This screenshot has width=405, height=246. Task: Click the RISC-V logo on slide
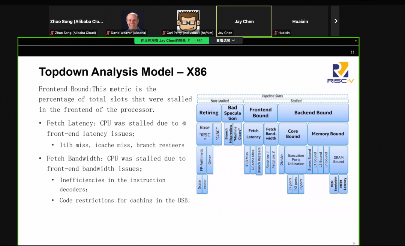tap(340, 72)
